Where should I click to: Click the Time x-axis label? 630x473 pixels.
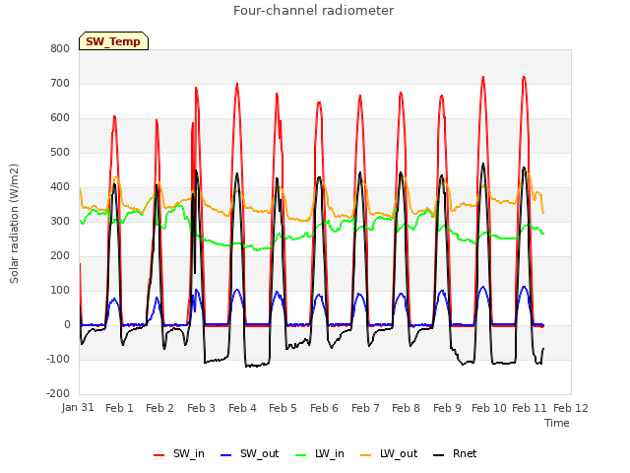click(557, 423)
